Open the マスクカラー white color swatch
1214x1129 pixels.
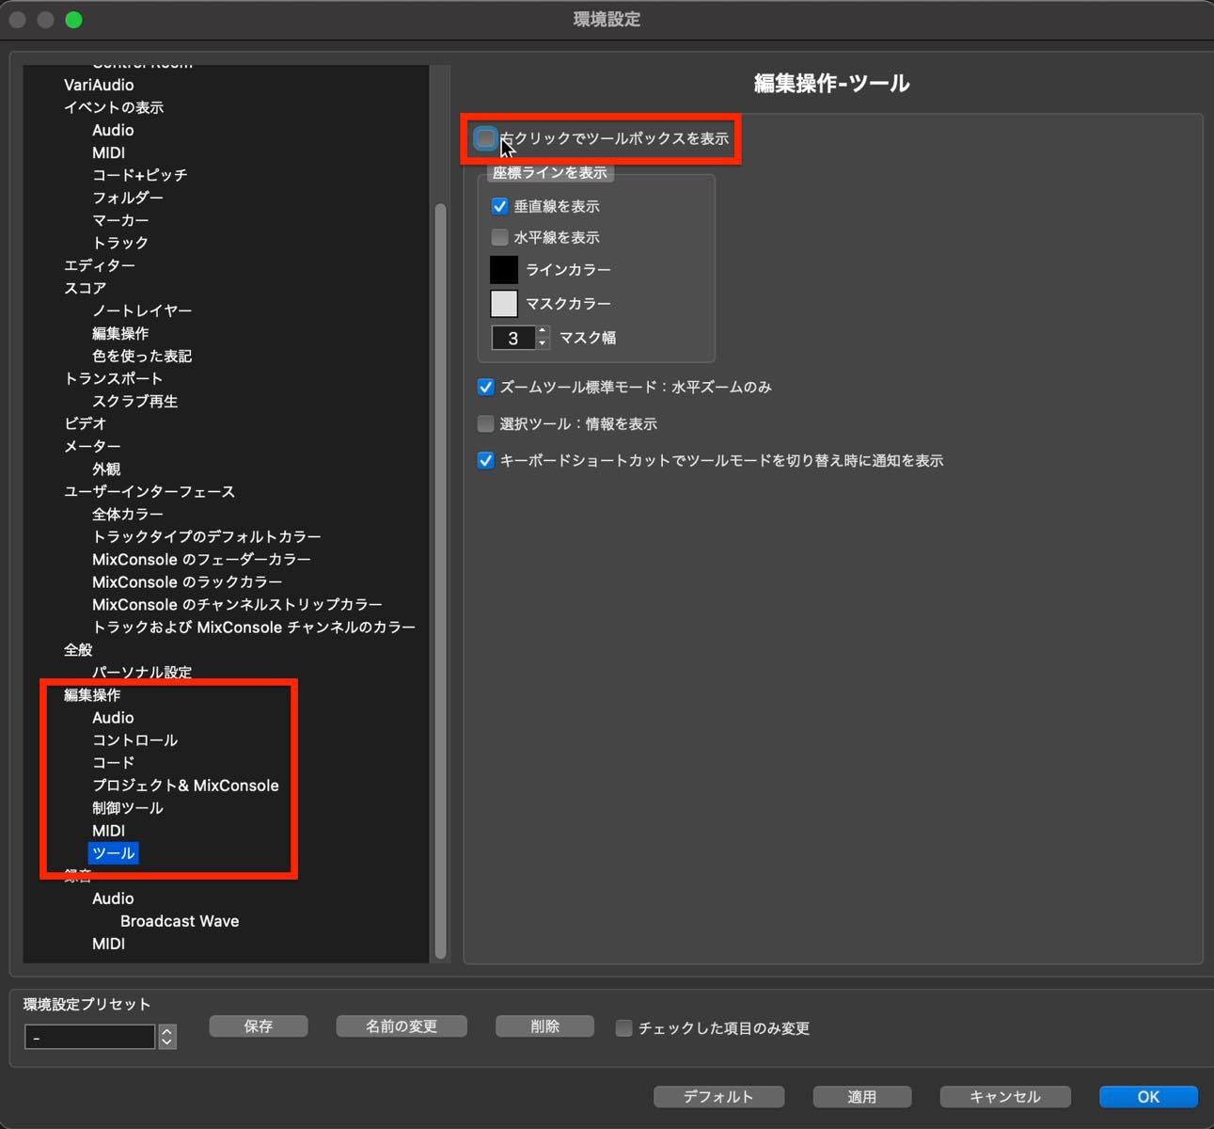[504, 304]
